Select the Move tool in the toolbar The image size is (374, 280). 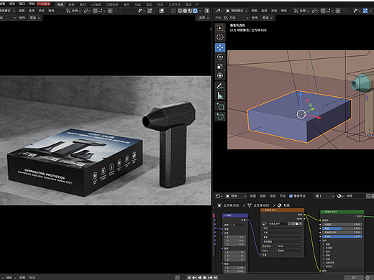tap(220, 47)
